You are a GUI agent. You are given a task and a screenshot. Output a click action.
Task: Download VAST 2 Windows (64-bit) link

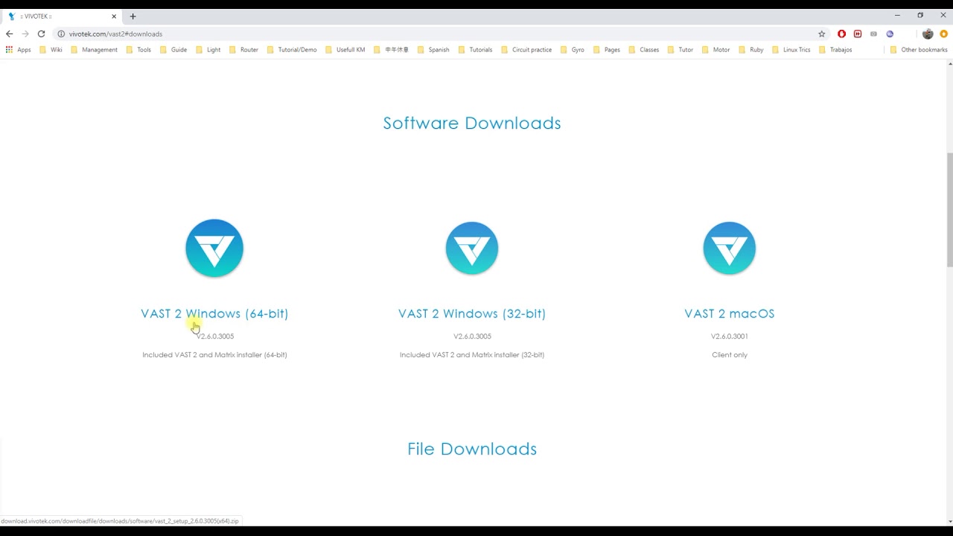click(214, 313)
